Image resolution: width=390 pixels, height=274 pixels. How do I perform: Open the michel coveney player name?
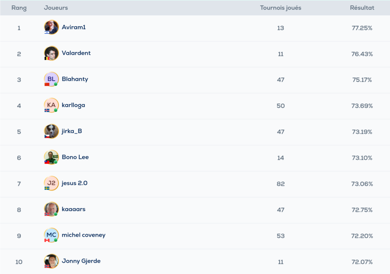click(83, 235)
